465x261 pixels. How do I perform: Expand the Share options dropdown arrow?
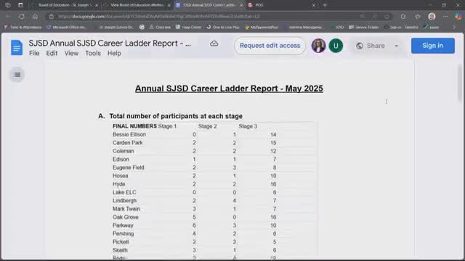point(397,46)
